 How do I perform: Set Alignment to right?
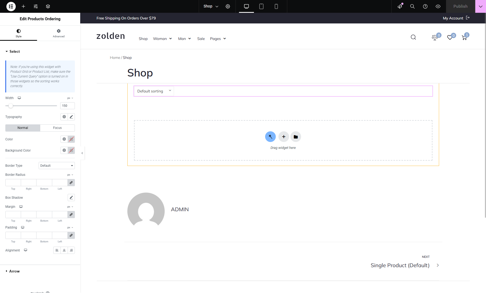click(x=71, y=250)
